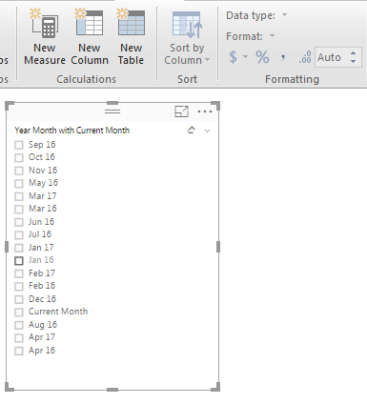Open the slicer type chevron dropdown
This screenshot has height=404, width=367.
click(x=207, y=131)
